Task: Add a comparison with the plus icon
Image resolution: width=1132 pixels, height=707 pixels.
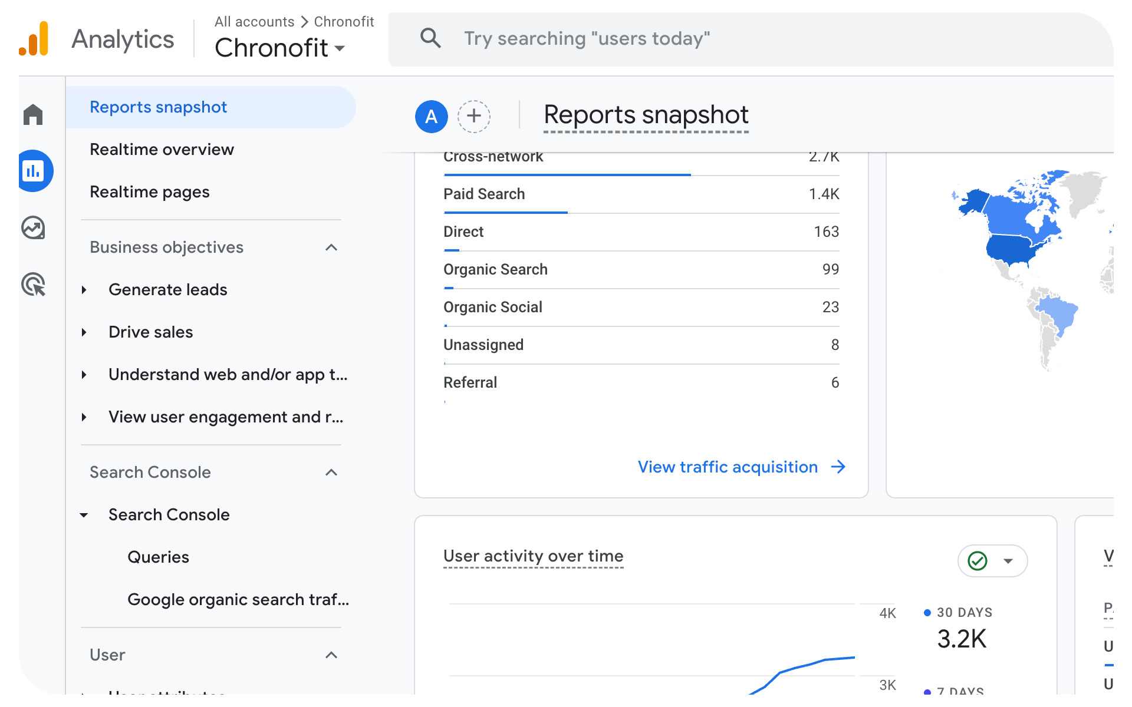Action: coord(474,116)
